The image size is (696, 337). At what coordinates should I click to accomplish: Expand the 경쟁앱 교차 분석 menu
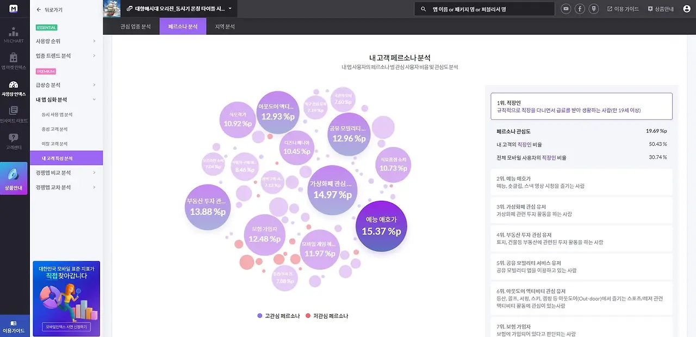coord(66,187)
